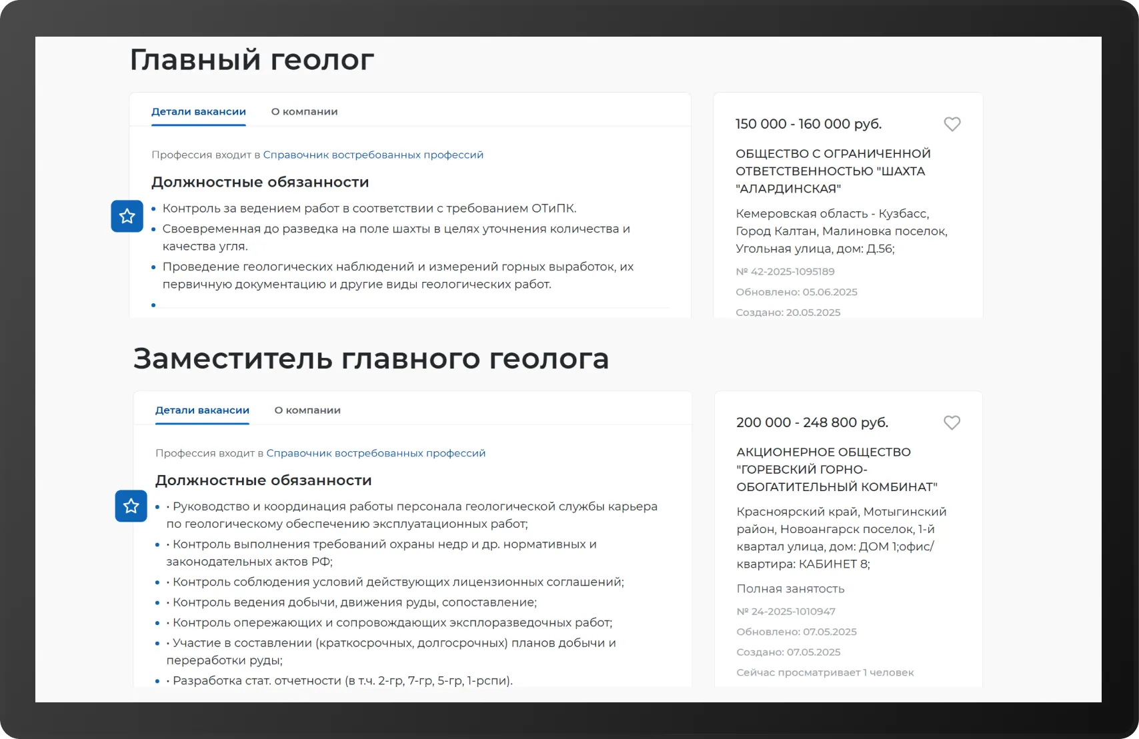Click the Полная занятость employment label
This screenshot has width=1139, height=739.
(x=790, y=588)
